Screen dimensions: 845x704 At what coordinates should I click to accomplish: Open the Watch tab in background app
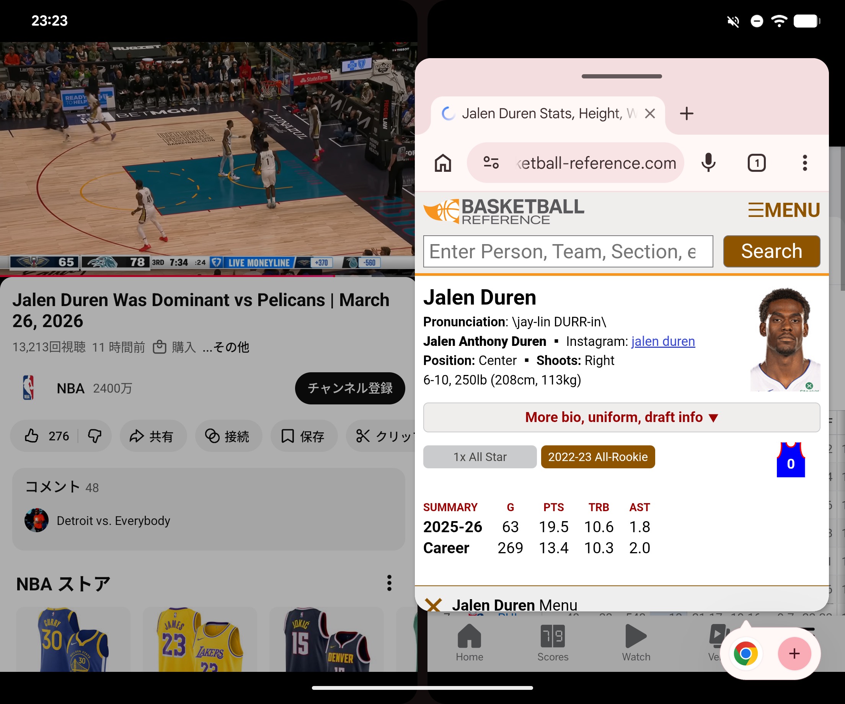tap(636, 643)
